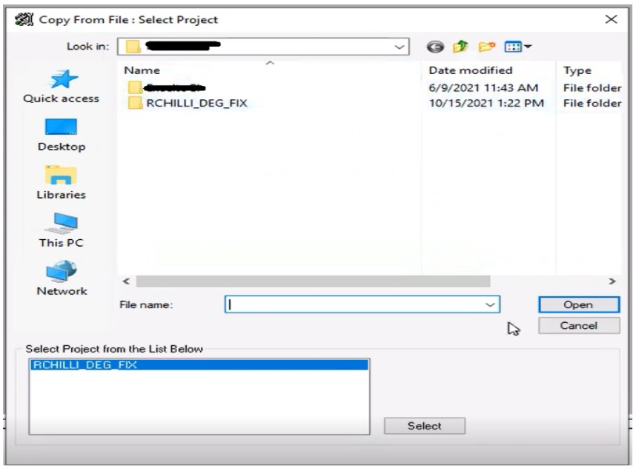Click the Quick access star icon
The height and width of the screenshot is (471, 633).
click(62, 79)
